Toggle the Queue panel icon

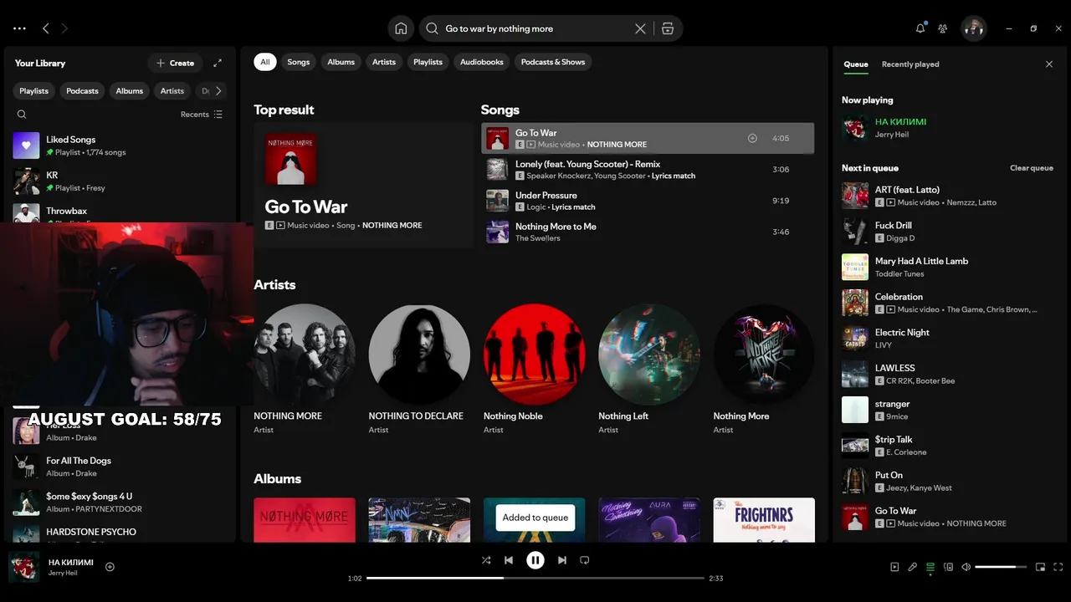[x=930, y=567]
